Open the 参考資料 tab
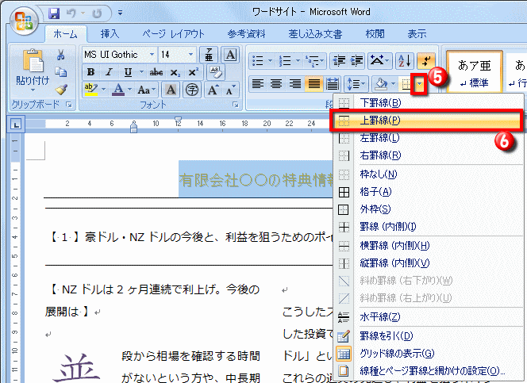This screenshot has width=527, height=383. pos(246,34)
